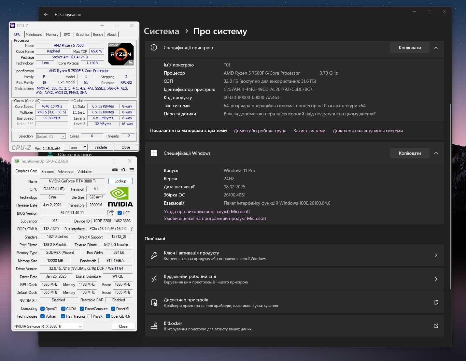
Task: Click the BitLocker lock icon
Action: tap(154, 326)
